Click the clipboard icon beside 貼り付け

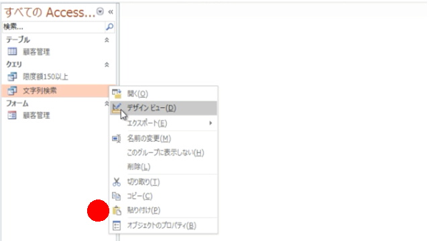[117, 210]
